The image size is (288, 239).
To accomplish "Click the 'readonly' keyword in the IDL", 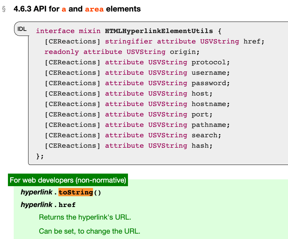I will click(62, 52).
